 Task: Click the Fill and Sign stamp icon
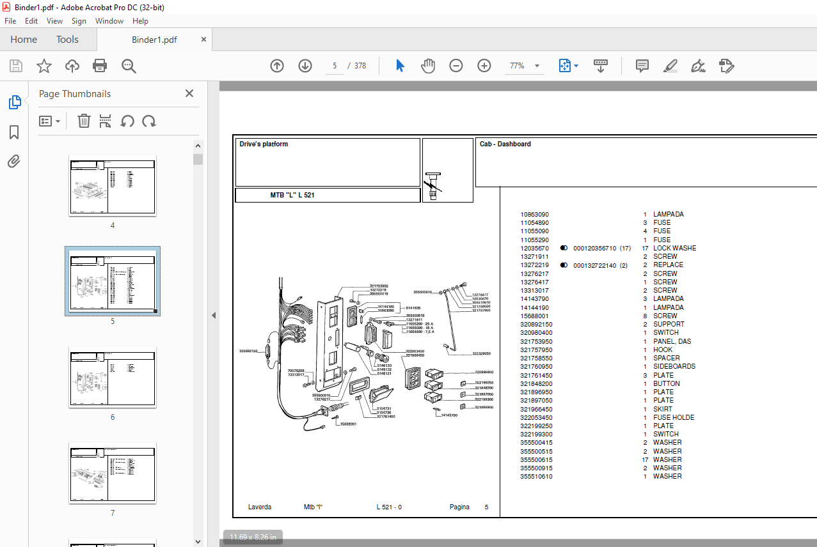pyautogui.click(x=726, y=66)
